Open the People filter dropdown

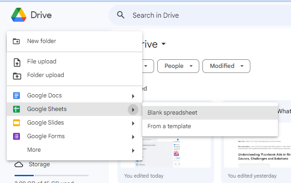tap(178, 66)
